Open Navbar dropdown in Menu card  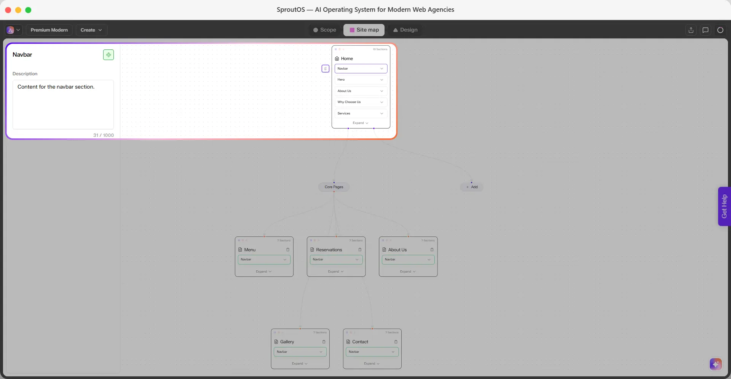point(264,259)
